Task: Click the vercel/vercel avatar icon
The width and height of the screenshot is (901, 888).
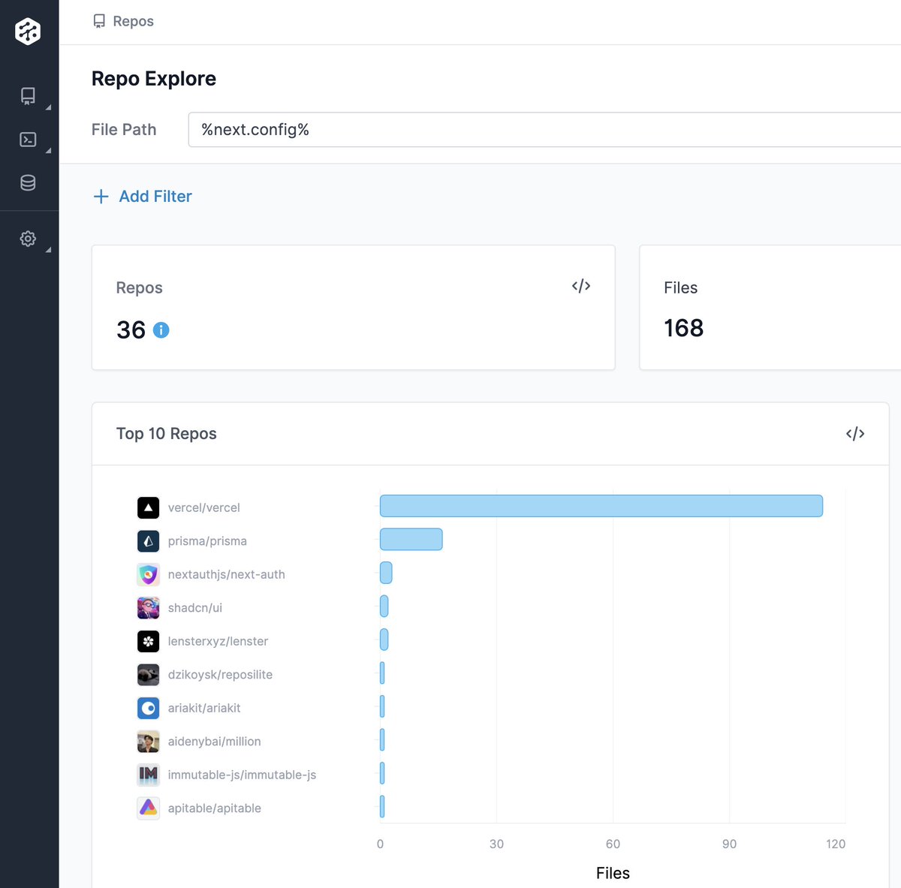Action: point(149,507)
